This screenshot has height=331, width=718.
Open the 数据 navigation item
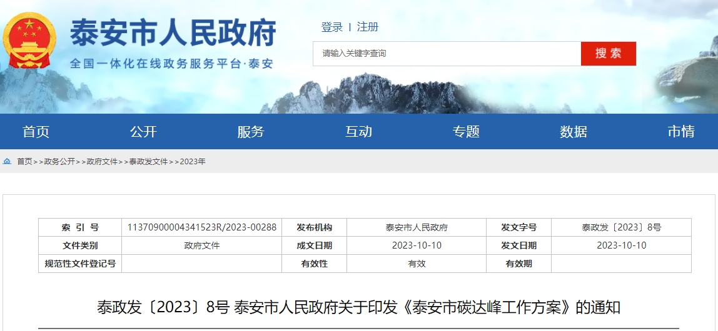[574, 132]
